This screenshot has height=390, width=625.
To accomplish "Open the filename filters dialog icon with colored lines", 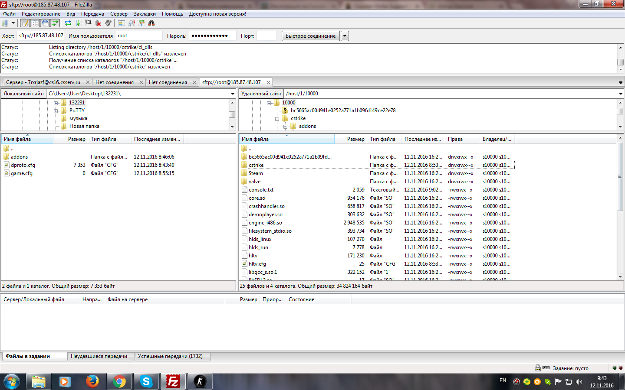I will click(x=122, y=23).
